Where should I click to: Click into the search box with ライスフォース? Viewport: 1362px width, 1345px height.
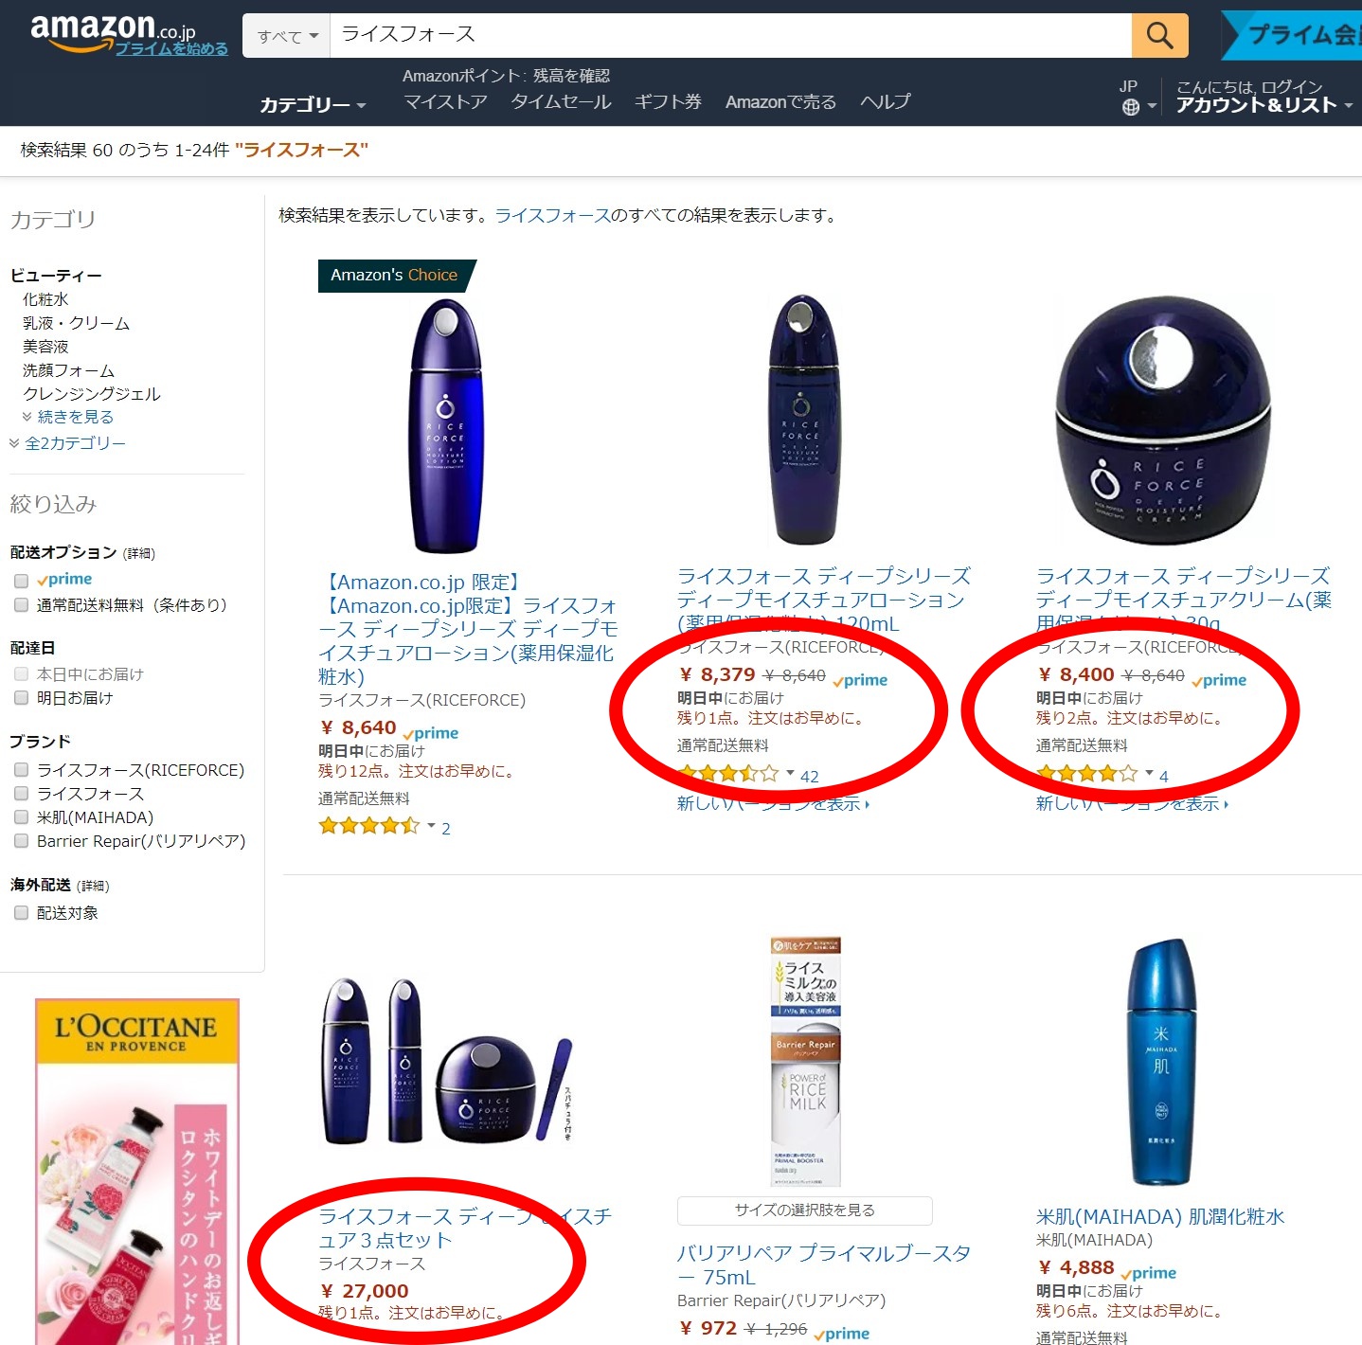[x=730, y=36]
